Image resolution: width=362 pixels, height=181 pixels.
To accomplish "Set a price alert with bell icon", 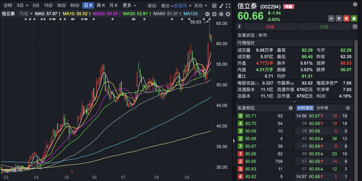I will [339, 18].
